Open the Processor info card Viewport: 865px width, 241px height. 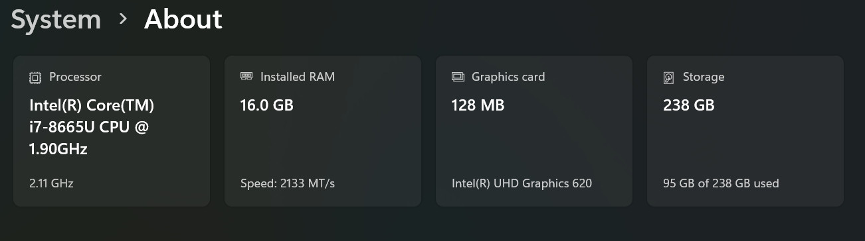click(x=112, y=131)
